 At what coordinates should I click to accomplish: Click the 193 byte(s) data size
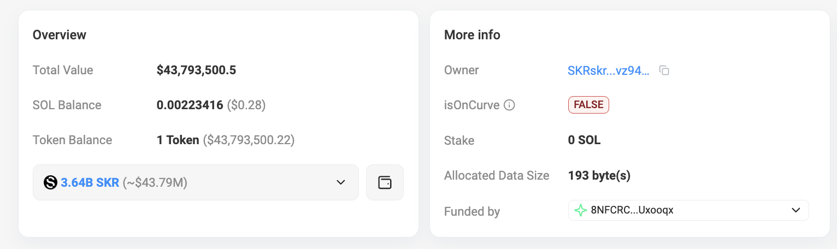pyautogui.click(x=599, y=176)
